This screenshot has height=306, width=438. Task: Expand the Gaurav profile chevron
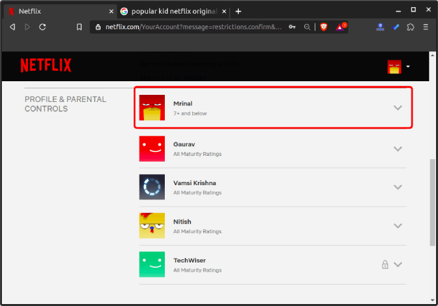pos(398,149)
